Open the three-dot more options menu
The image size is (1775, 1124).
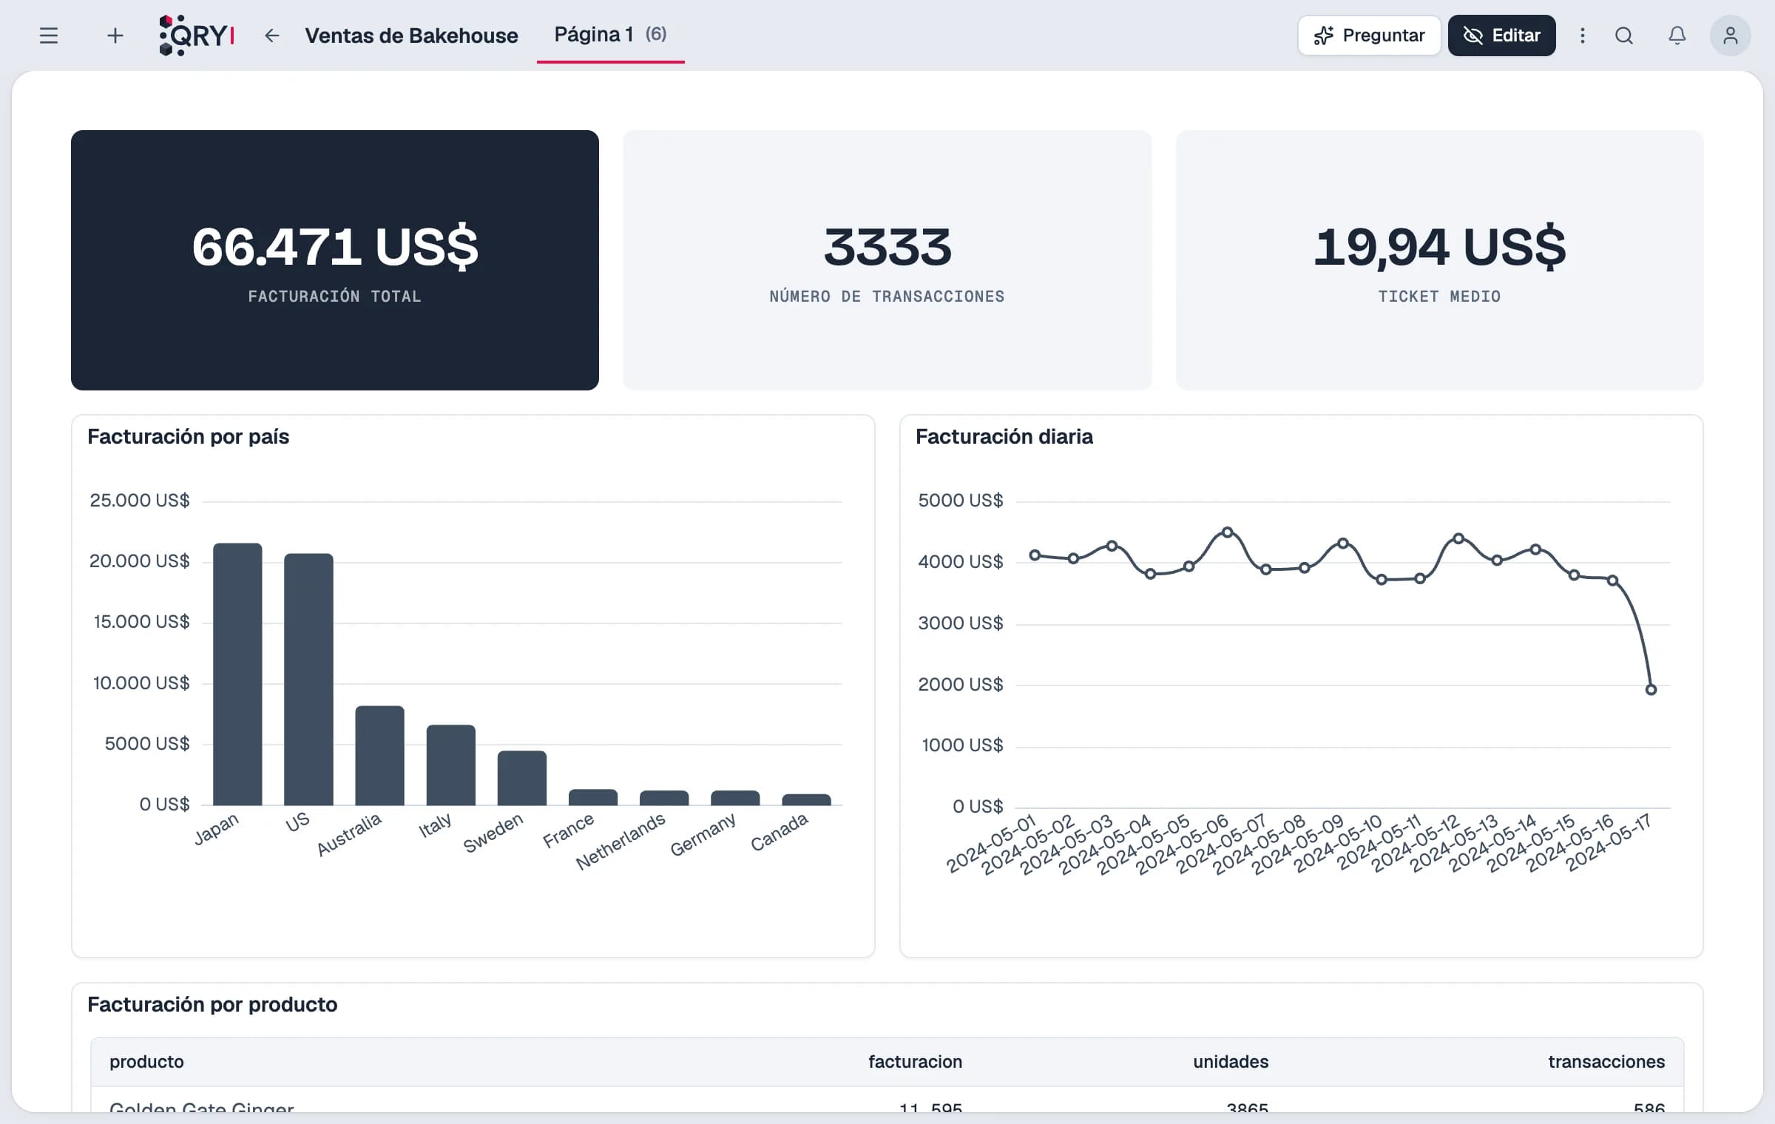point(1582,35)
